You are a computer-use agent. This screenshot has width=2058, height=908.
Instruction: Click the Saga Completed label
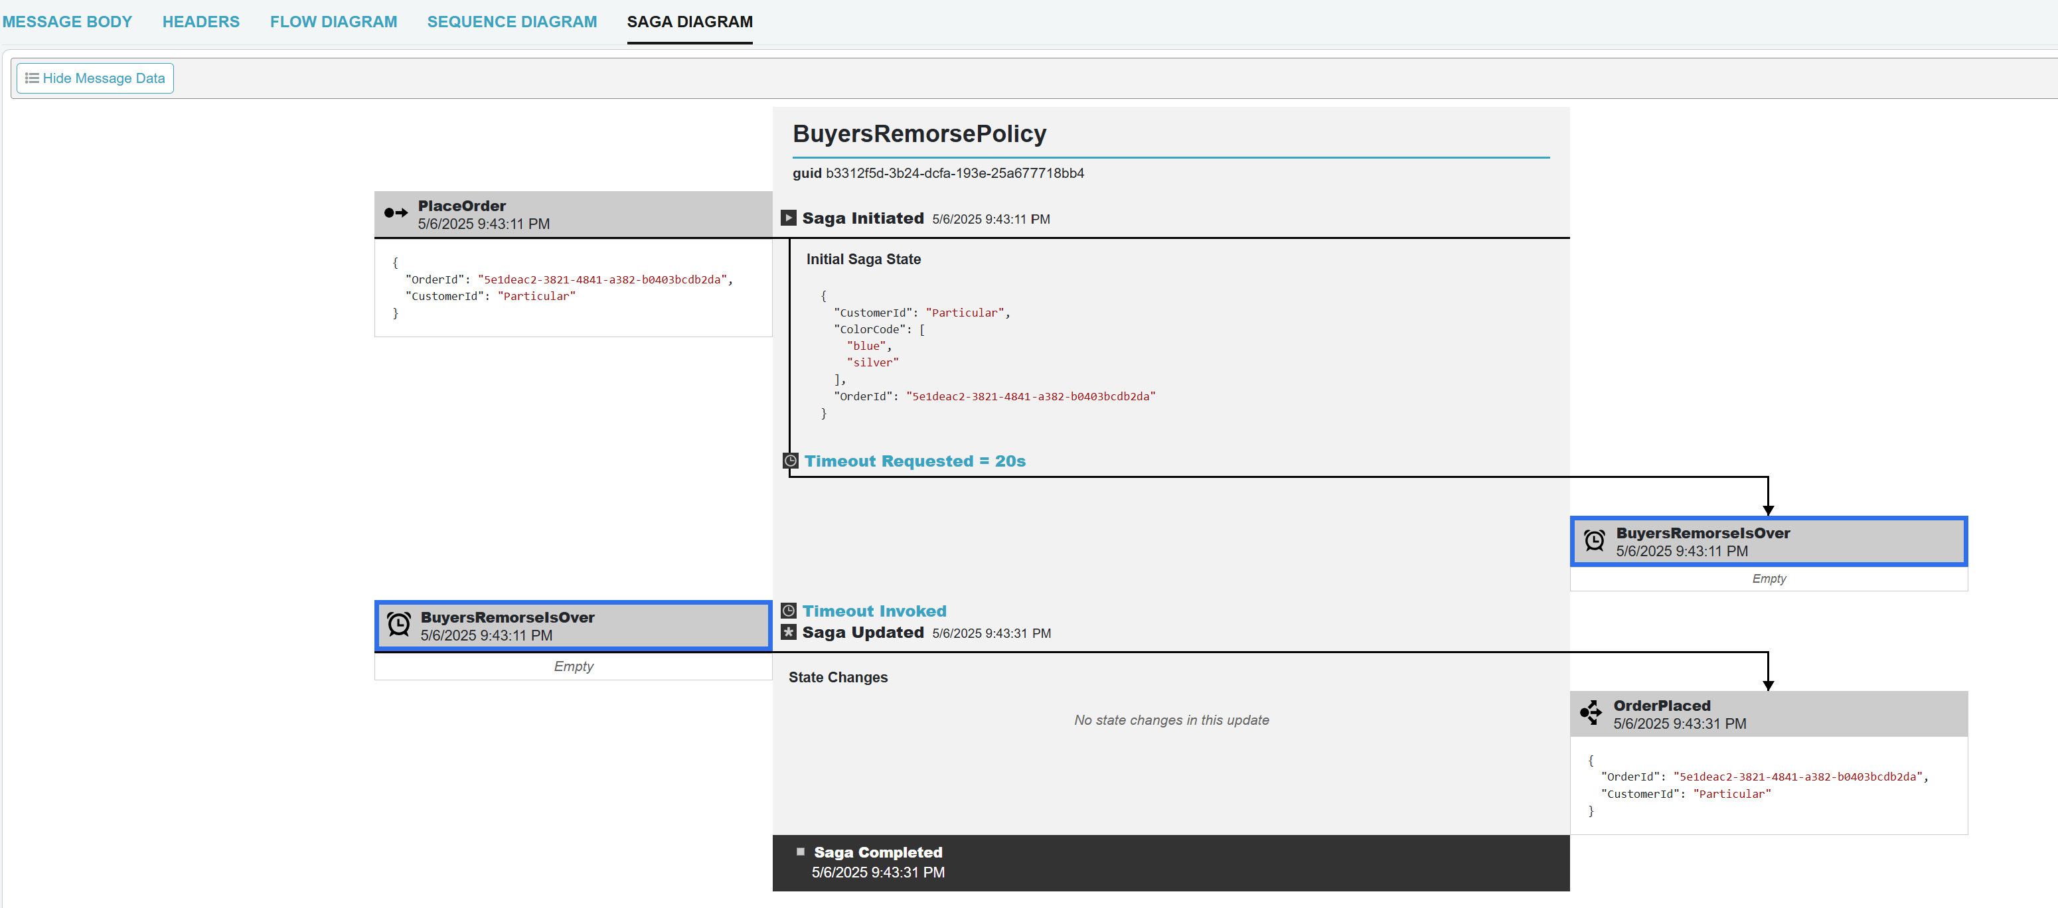tap(878, 852)
